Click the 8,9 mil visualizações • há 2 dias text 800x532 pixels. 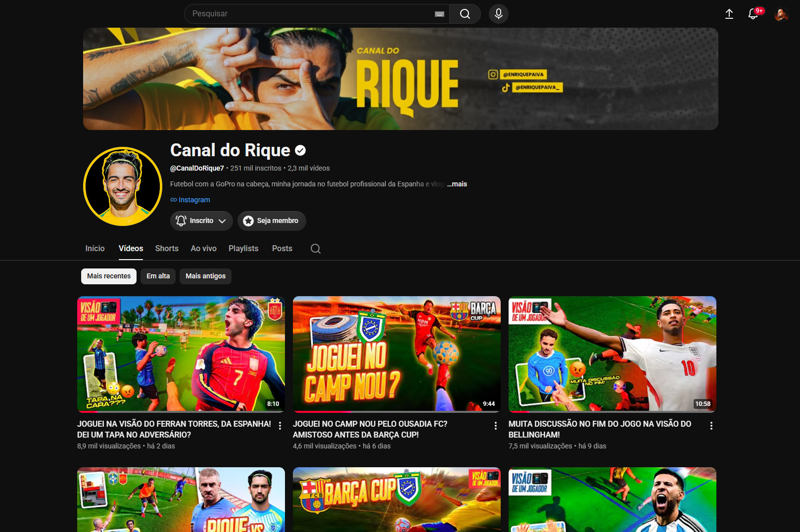tap(126, 446)
